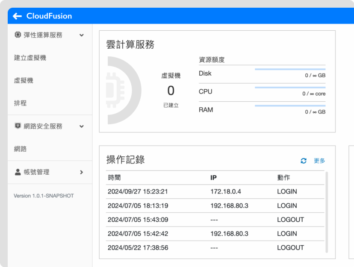Click the CloudFusion title text
This screenshot has width=354, height=267.
point(49,16)
